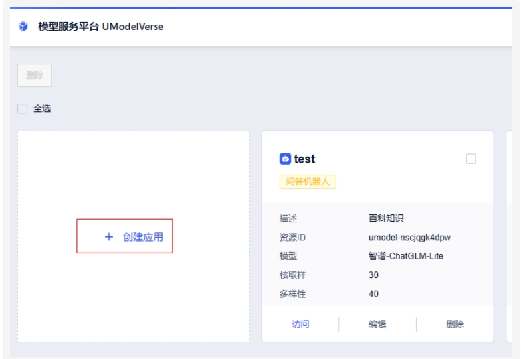Select the resource ID umodel-nscjqgk4dpw
This screenshot has height=359, width=521.
coord(409,238)
